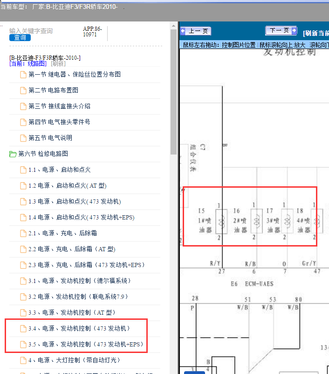Click the document icon beside 第二节

(x=23, y=91)
